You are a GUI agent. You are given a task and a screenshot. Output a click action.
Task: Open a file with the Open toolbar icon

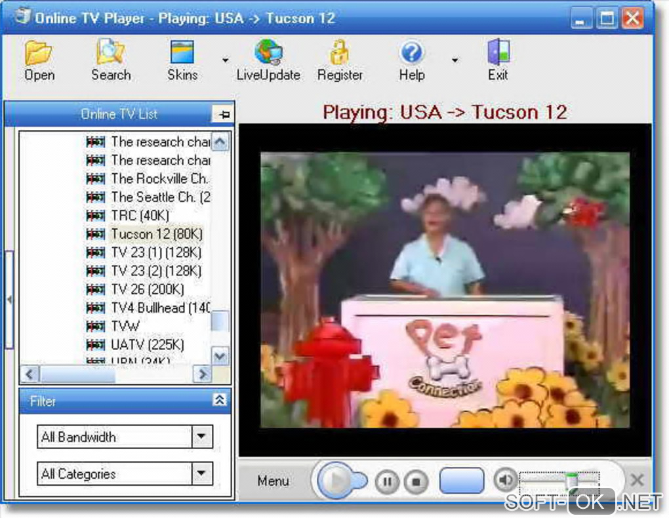pos(39,60)
